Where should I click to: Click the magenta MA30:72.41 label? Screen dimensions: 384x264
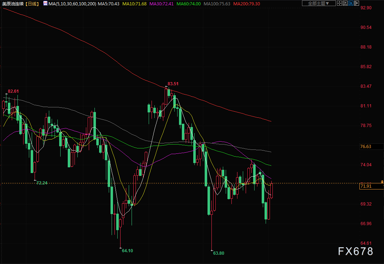[161, 4]
